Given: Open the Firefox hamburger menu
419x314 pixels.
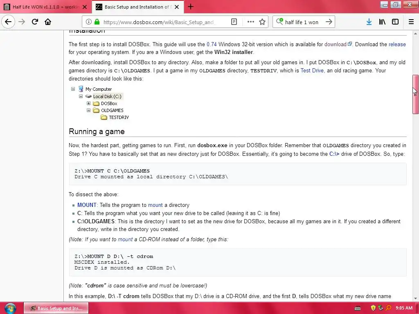Looking at the screenshot, I should (411, 22).
